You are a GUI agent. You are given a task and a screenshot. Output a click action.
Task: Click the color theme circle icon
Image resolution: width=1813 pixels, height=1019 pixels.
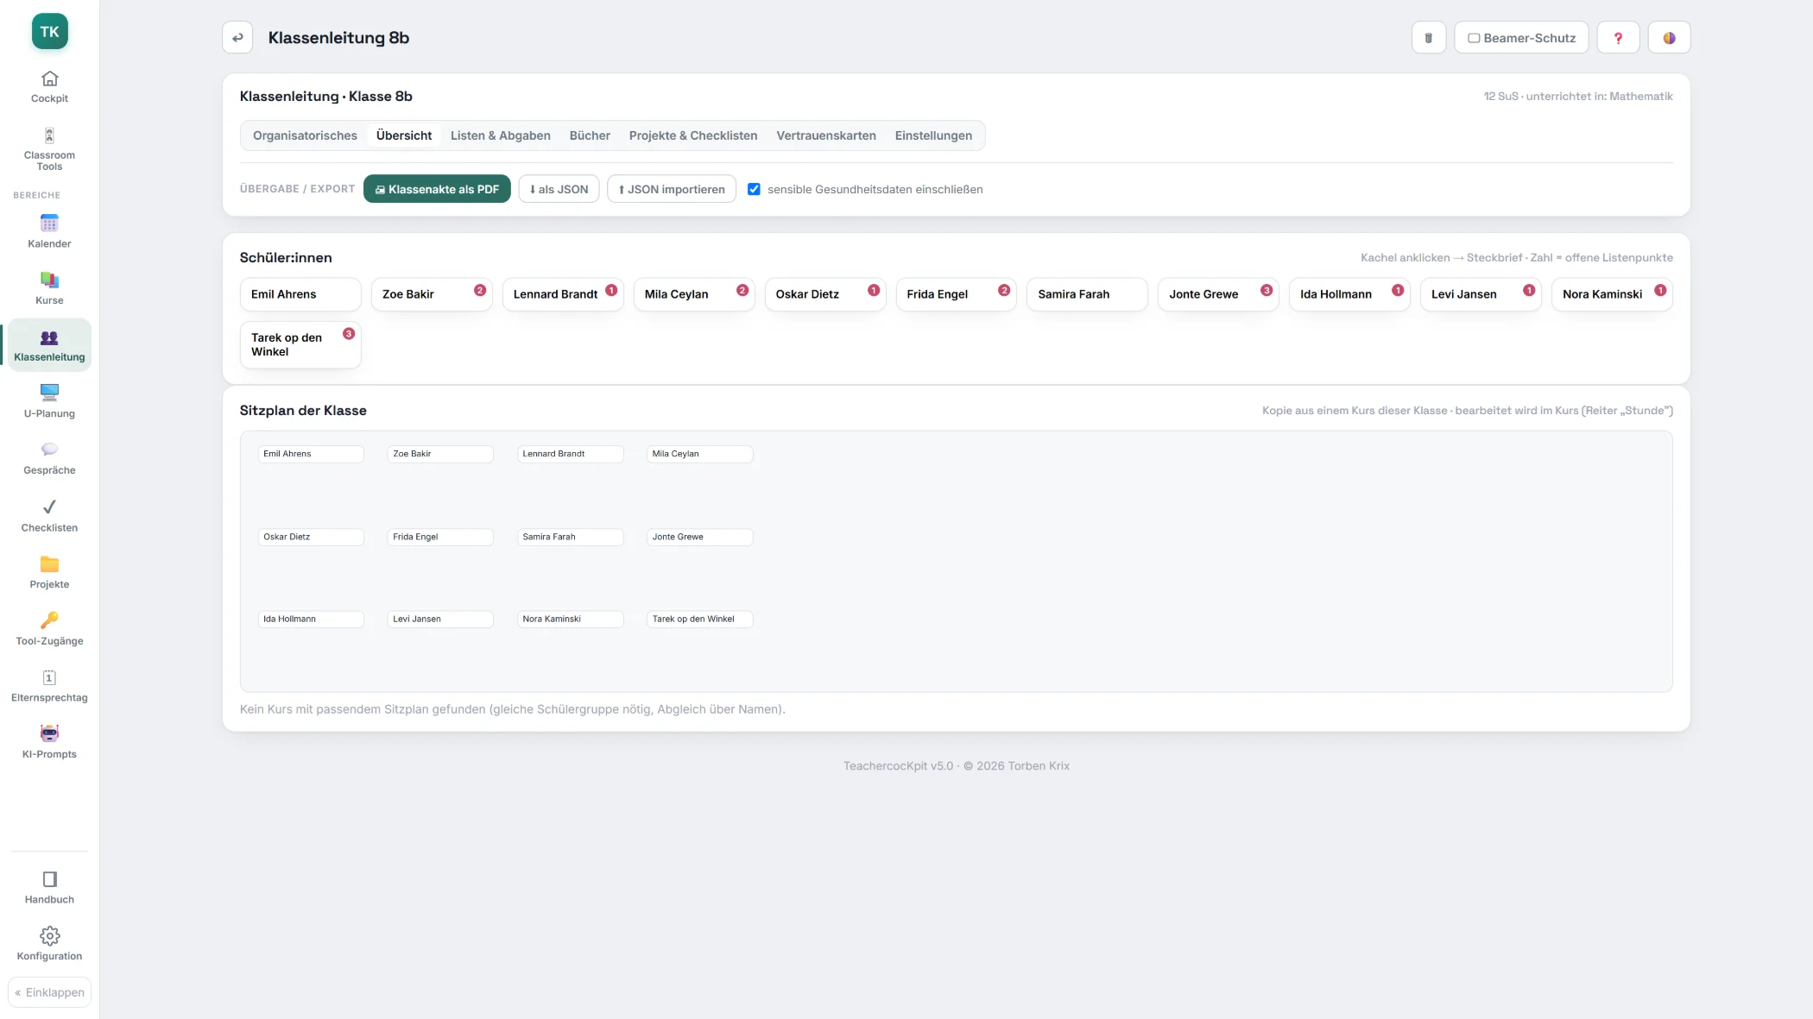[x=1669, y=38]
